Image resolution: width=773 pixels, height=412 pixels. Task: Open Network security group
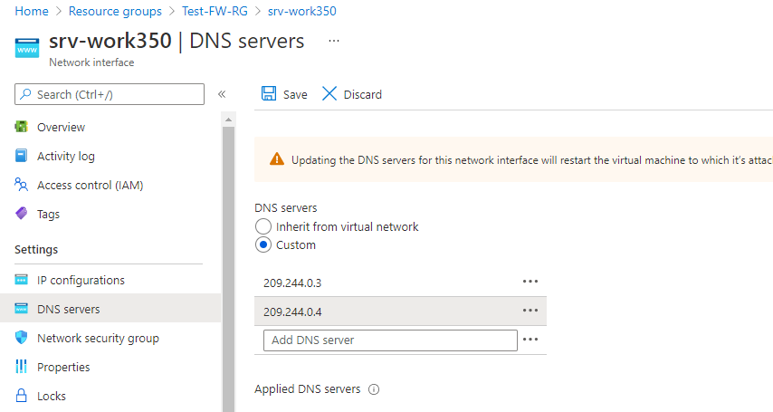(98, 339)
